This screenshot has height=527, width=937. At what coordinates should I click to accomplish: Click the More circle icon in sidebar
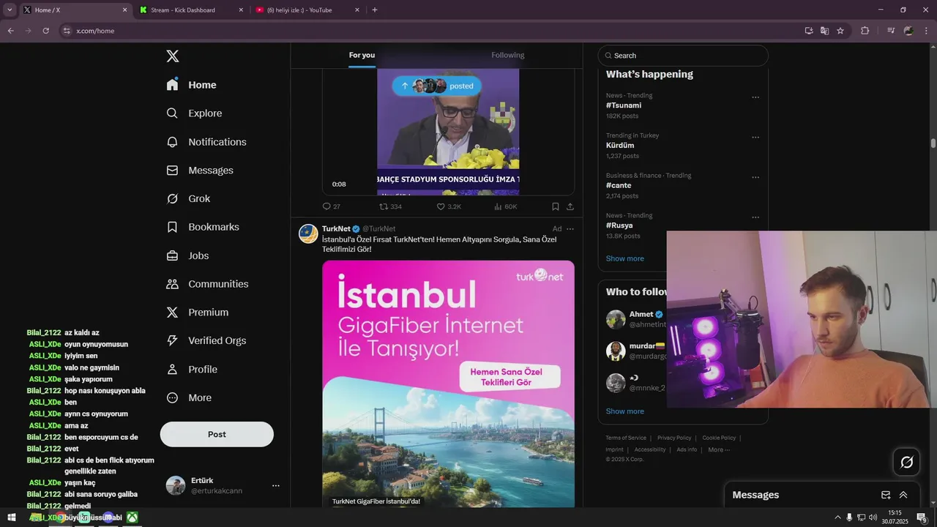[173, 397]
